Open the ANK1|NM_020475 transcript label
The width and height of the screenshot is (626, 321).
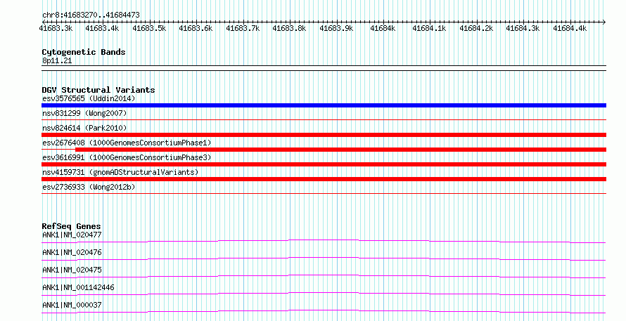click(x=72, y=270)
